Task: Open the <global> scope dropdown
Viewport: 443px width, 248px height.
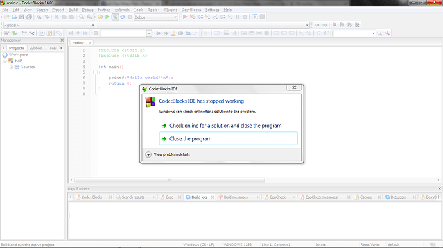Action: point(49,25)
